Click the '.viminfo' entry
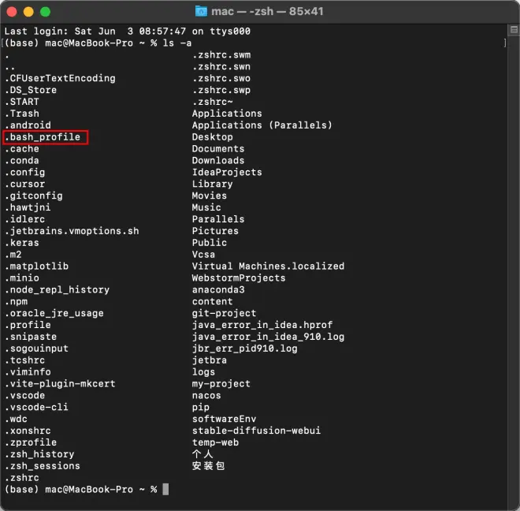520x511 pixels. (x=28, y=372)
